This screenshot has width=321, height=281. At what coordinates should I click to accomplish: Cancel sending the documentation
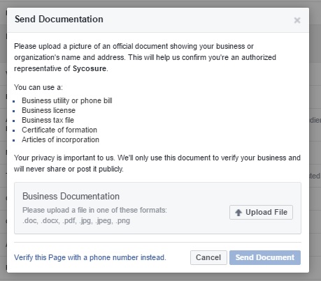click(208, 257)
